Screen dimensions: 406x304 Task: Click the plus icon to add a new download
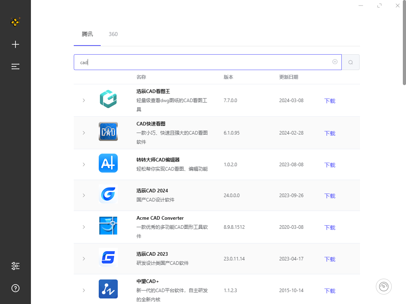point(15,44)
